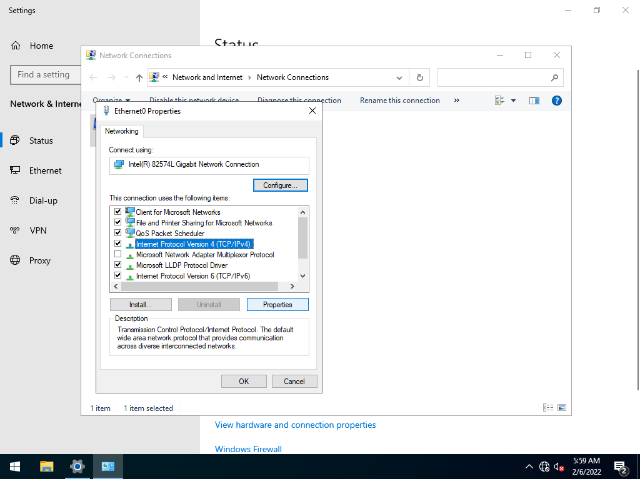The height and width of the screenshot is (479, 640).
Task: Select File and Printer Sharing for Microsoft Networks
Action: 204,223
